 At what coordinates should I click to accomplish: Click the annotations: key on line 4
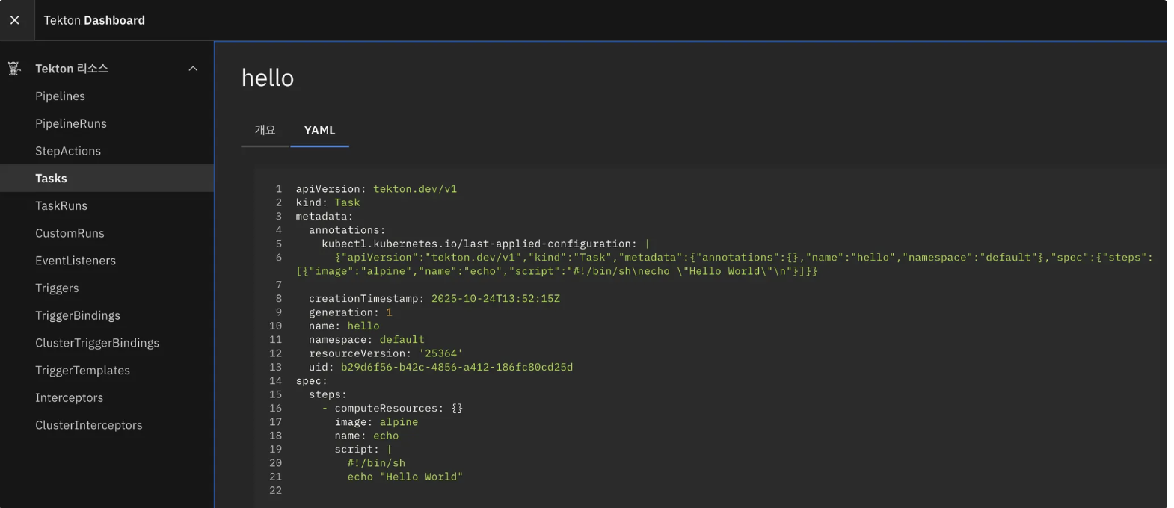point(347,230)
